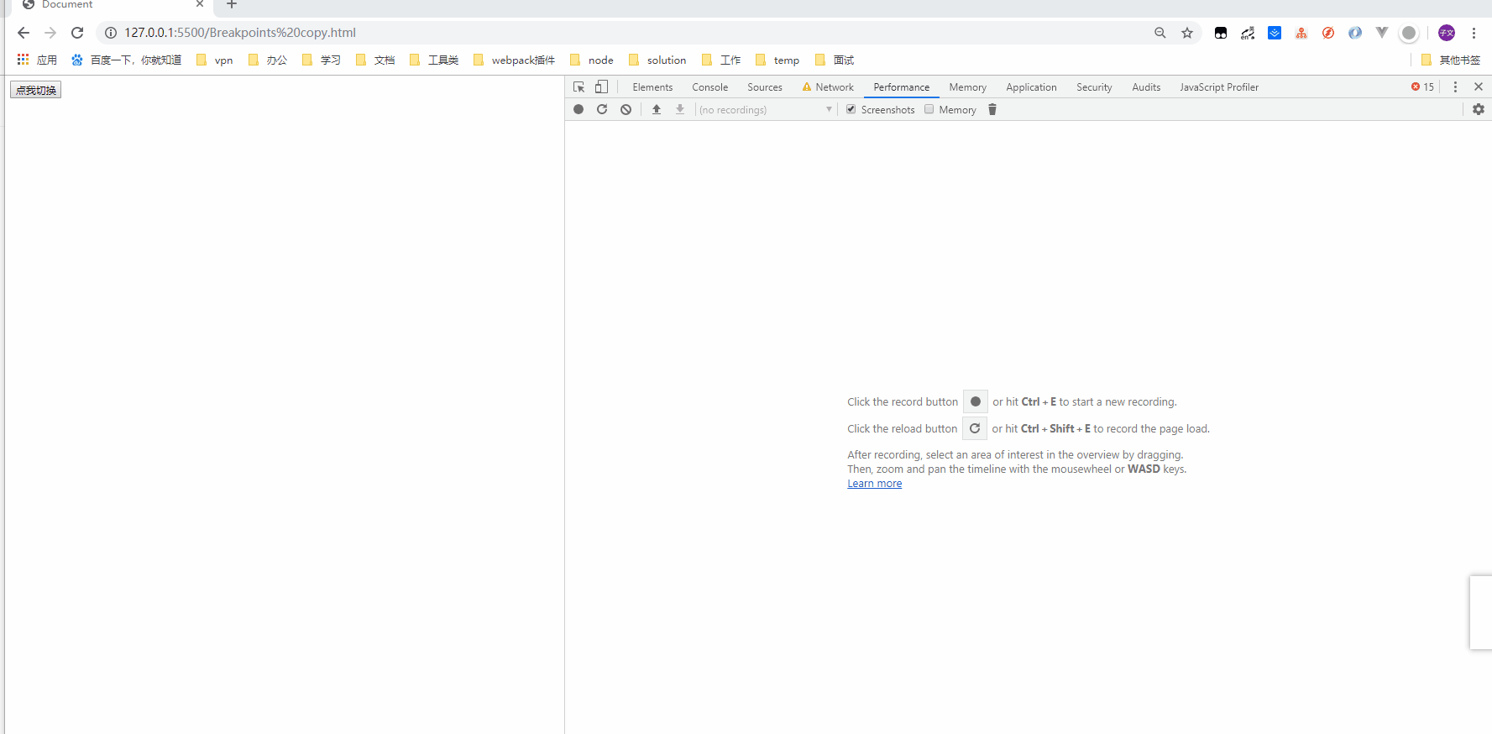Switch to the Audits tab

click(x=1146, y=87)
